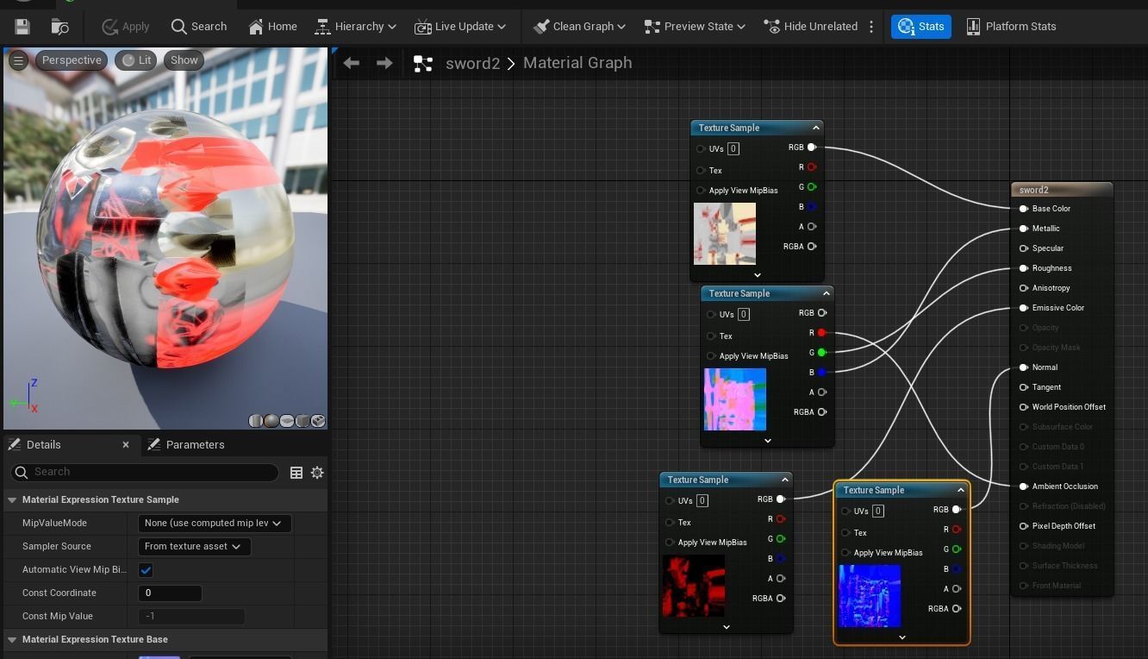
Task: Close the Details tab
Action: pyautogui.click(x=126, y=445)
